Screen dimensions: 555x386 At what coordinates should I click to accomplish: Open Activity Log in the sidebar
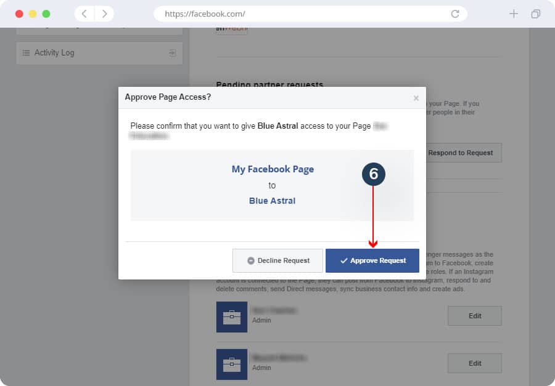[x=99, y=53]
